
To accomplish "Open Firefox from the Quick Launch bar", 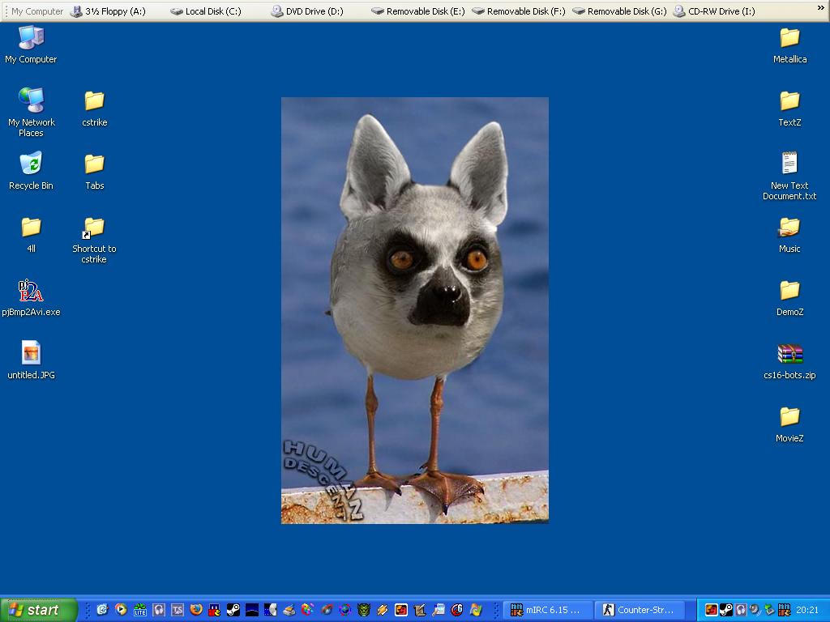I will coord(195,610).
